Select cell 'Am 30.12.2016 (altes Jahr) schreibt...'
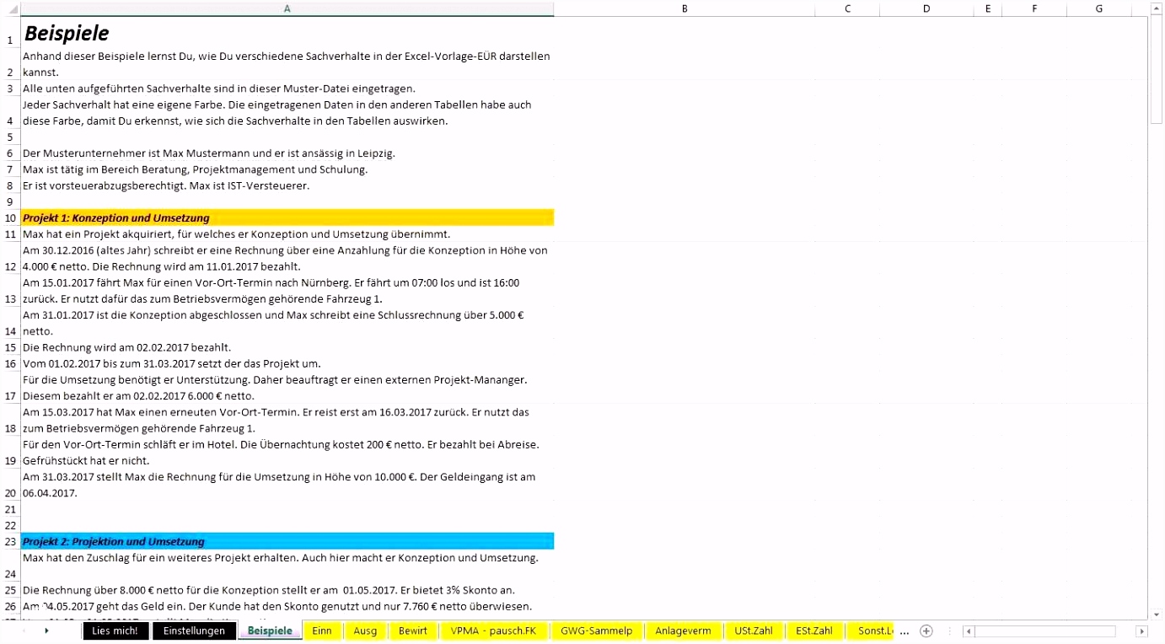 [287, 258]
